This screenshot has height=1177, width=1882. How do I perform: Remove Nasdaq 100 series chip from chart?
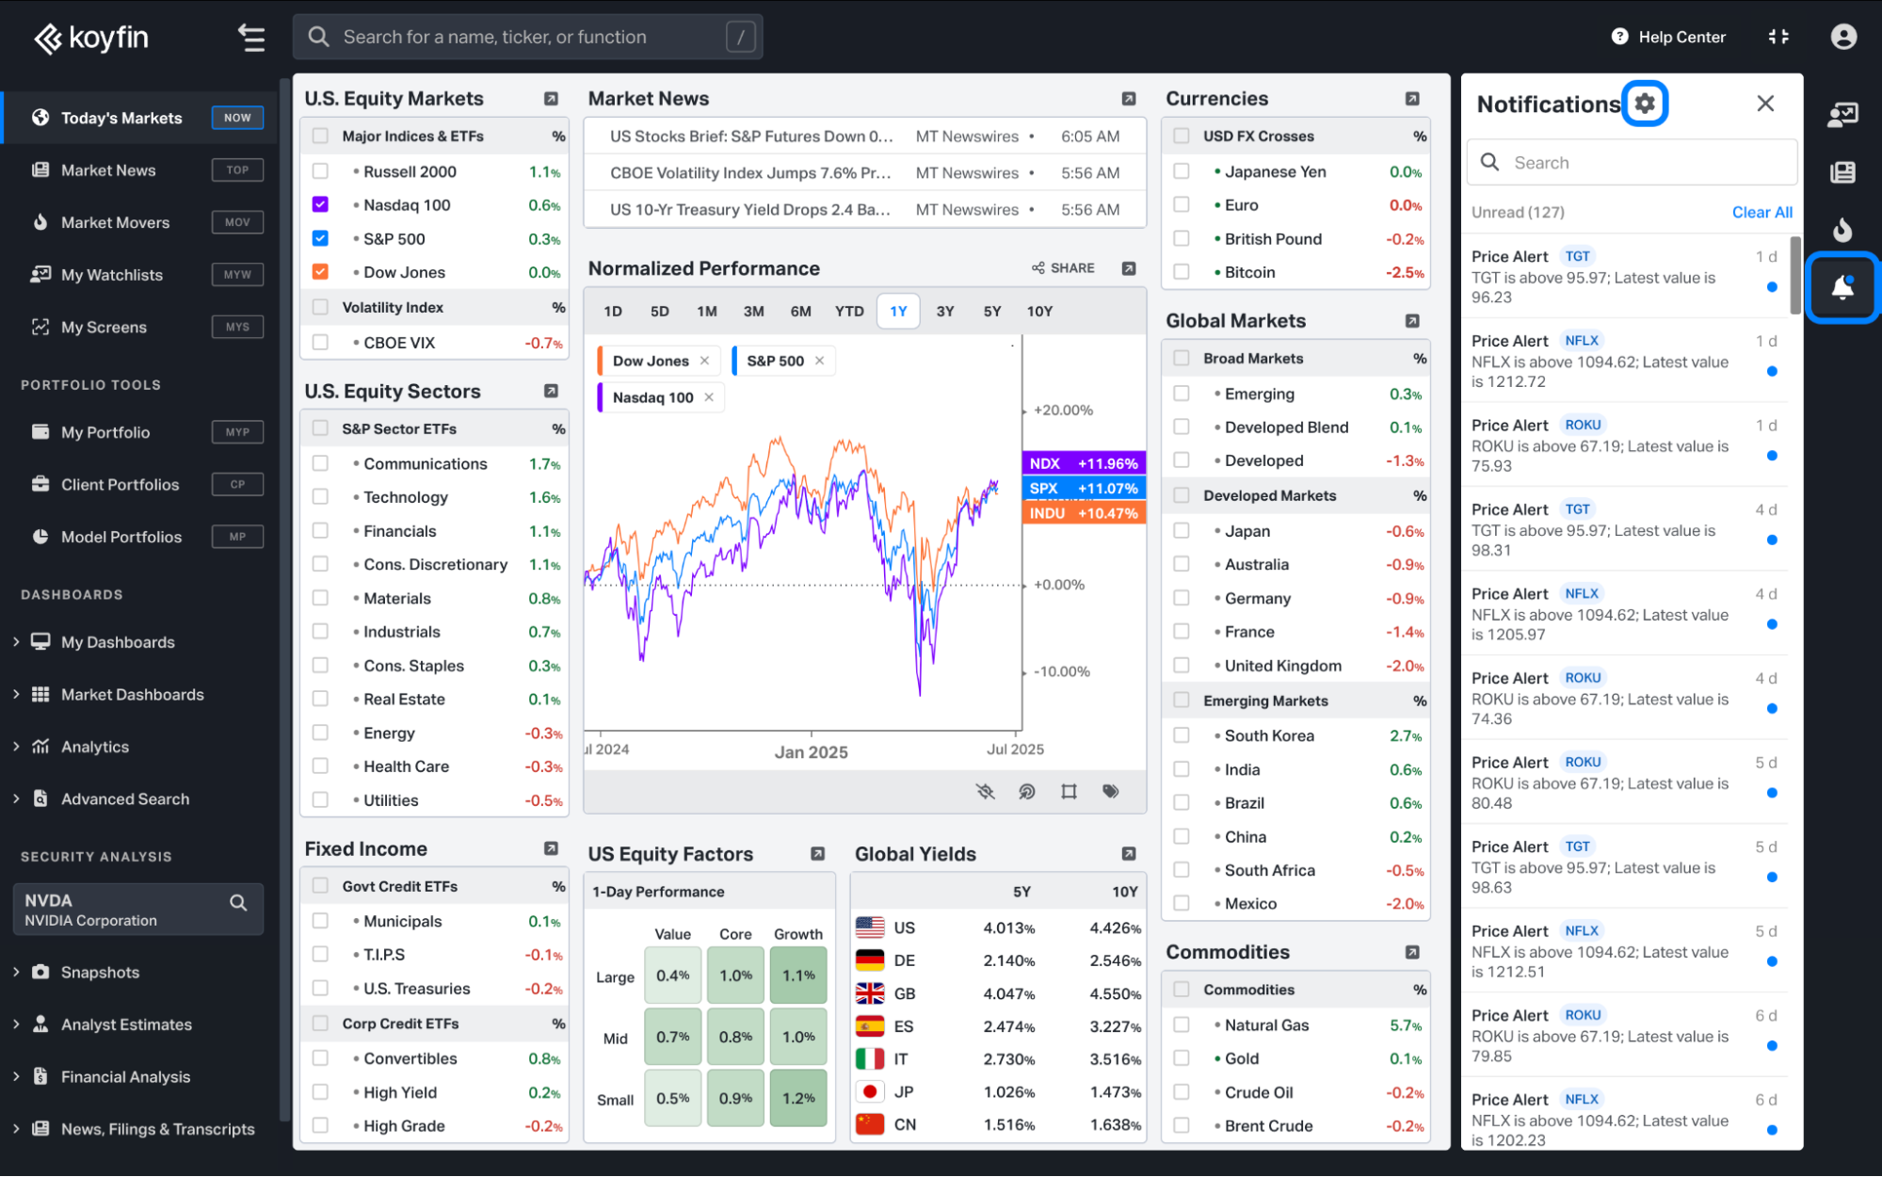(709, 397)
